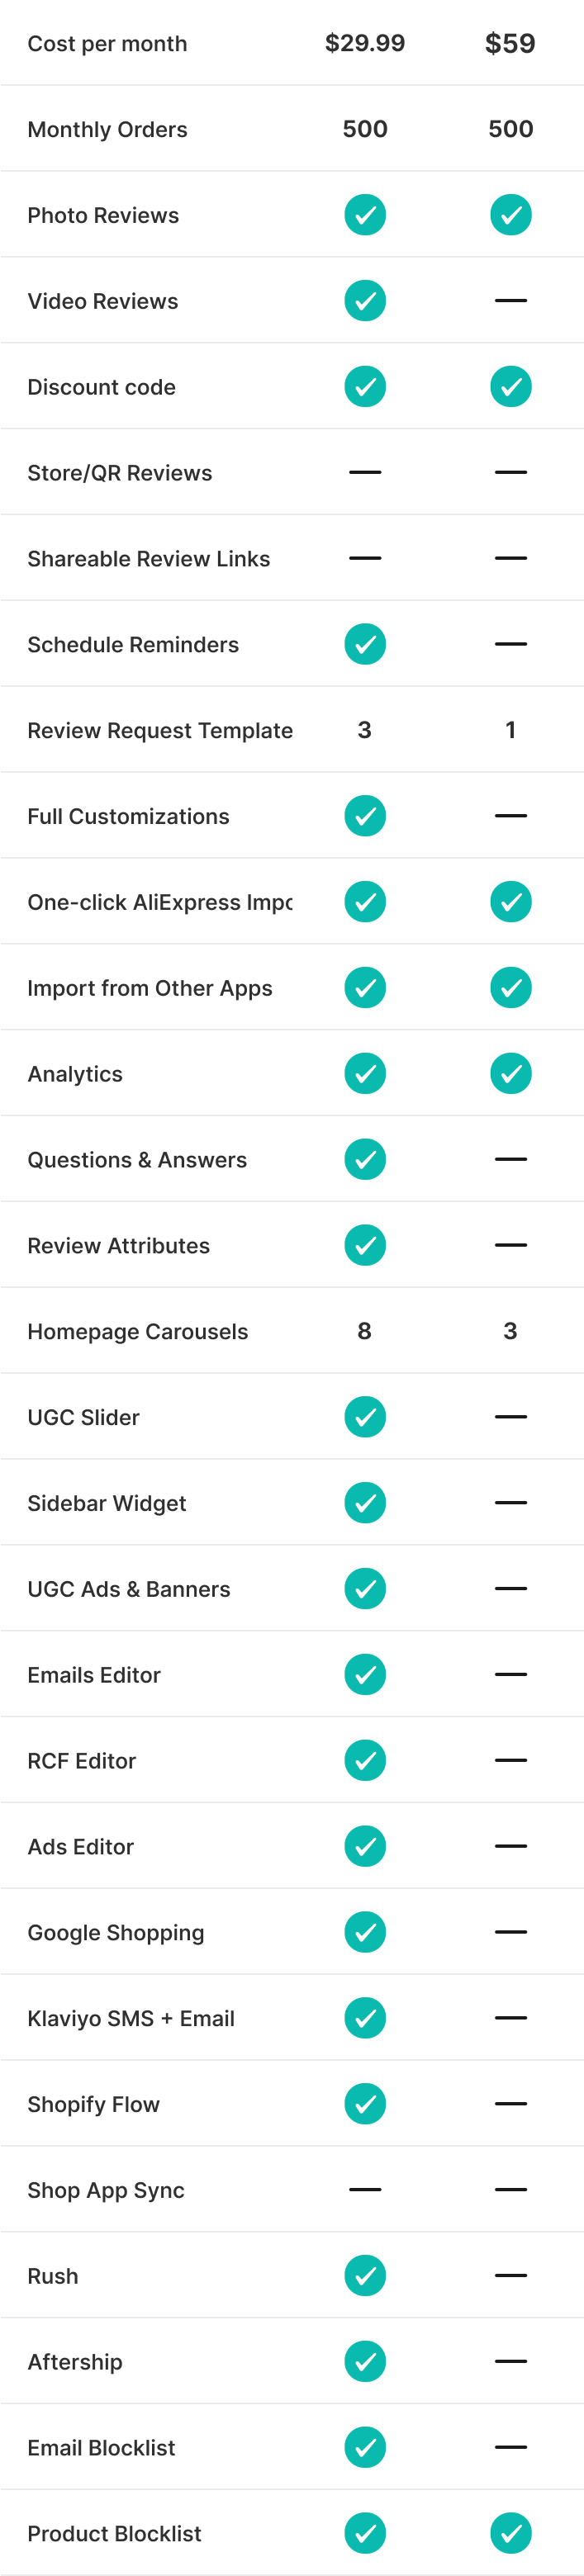Screen dimensions: 584x2576
Task: Click the One-click AliExpress Import label
Action: (160, 902)
